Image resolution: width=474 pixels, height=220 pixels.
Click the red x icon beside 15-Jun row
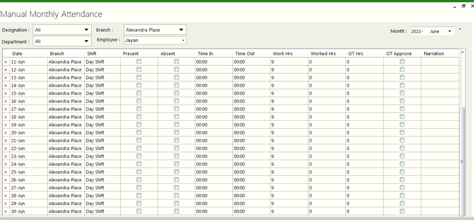6,93
